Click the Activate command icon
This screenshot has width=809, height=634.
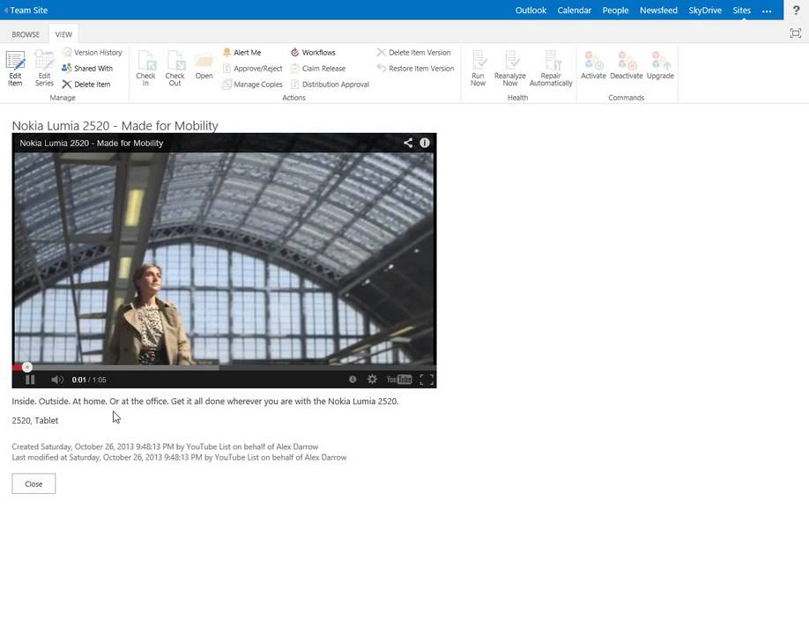coord(593,65)
